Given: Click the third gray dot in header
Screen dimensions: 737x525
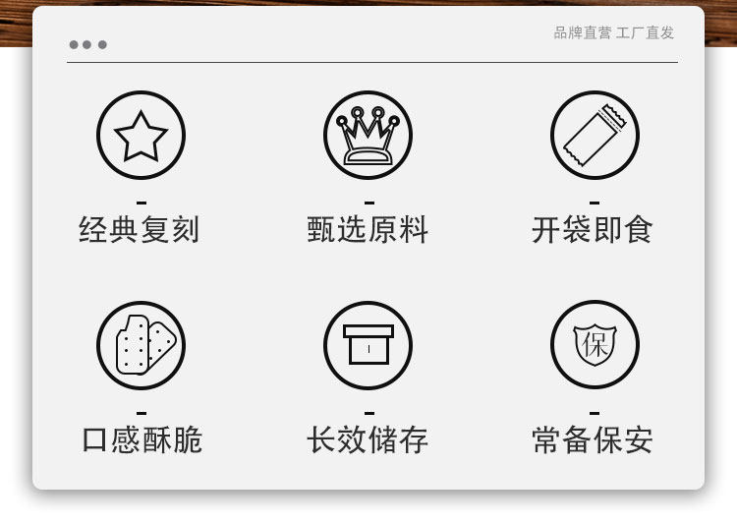Looking at the screenshot, I should tap(102, 44).
